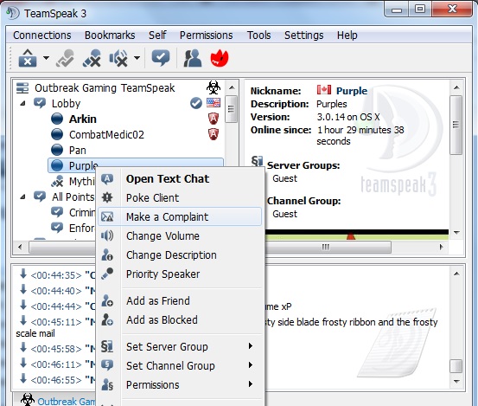Select user Pan in the Lobby
478x406 pixels.
78,150
